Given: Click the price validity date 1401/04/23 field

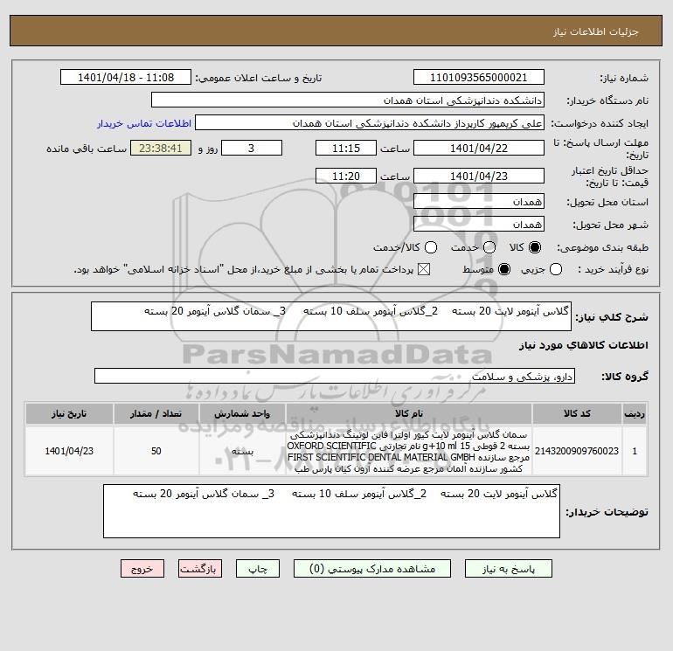Looking at the screenshot, I should point(479,176).
